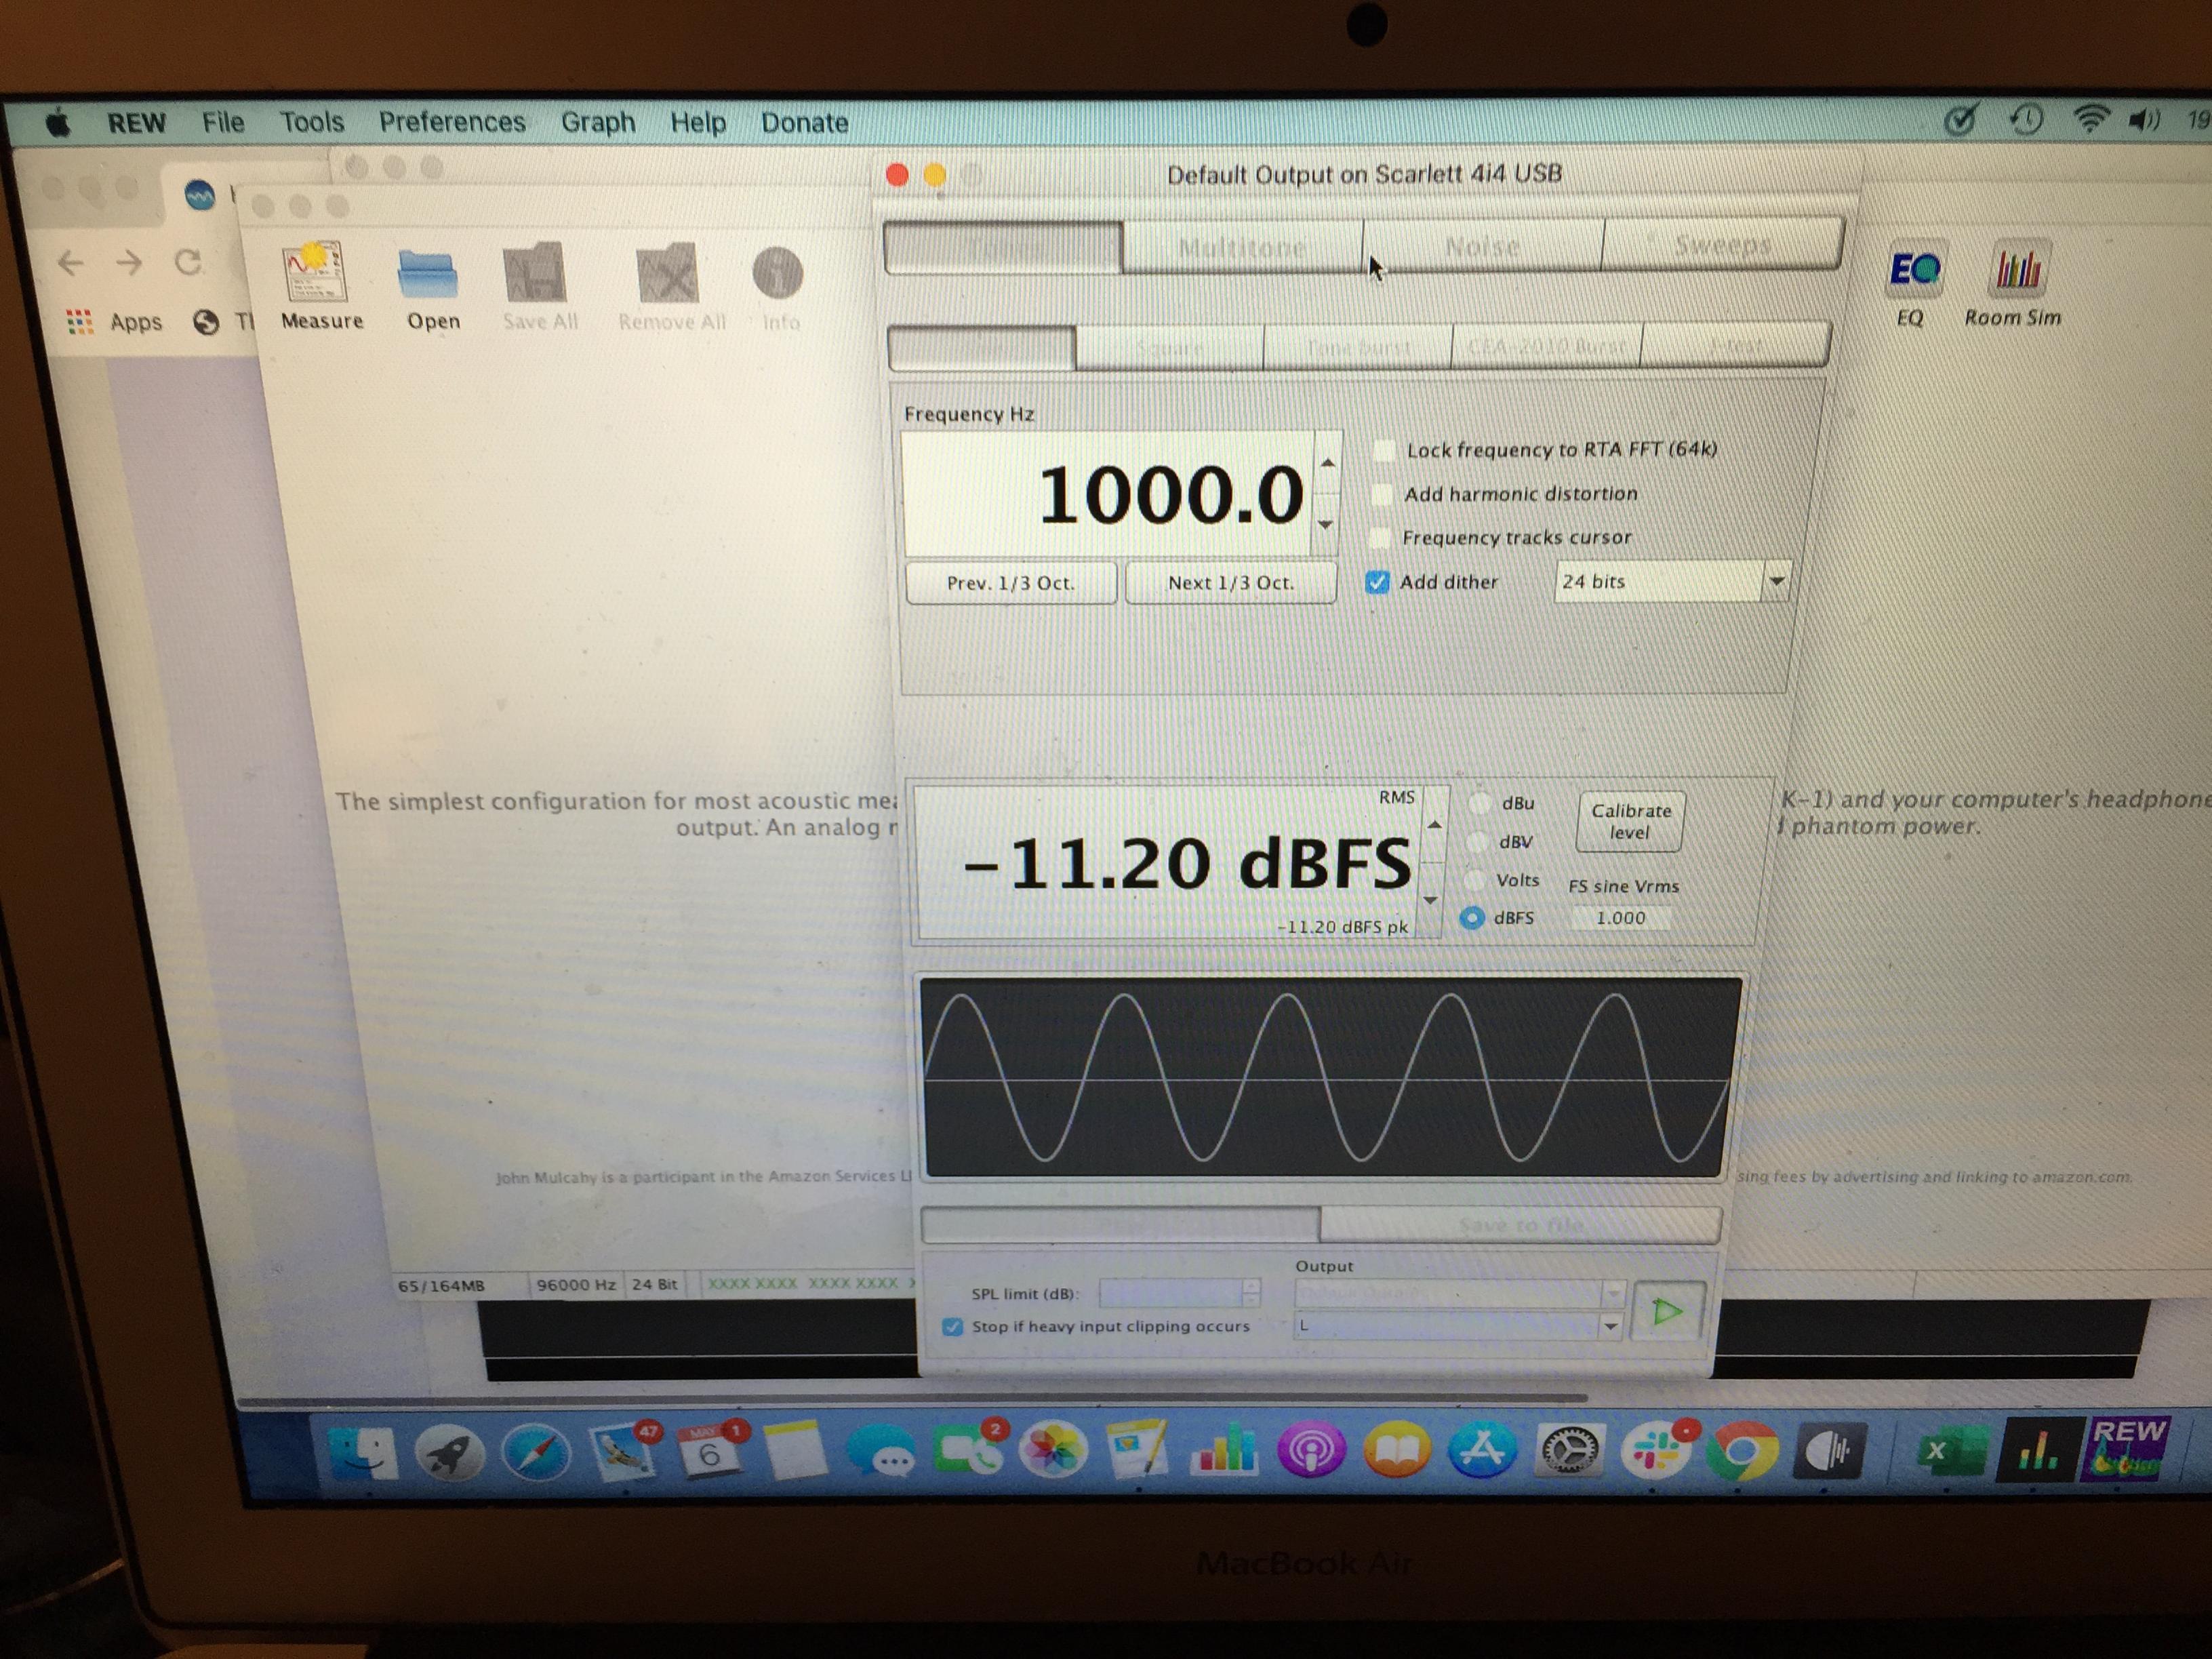Increase frequency with up stepper arrow
Image resolution: width=2212 pixels, height=1659 pixels.
tap(1327, 463)
